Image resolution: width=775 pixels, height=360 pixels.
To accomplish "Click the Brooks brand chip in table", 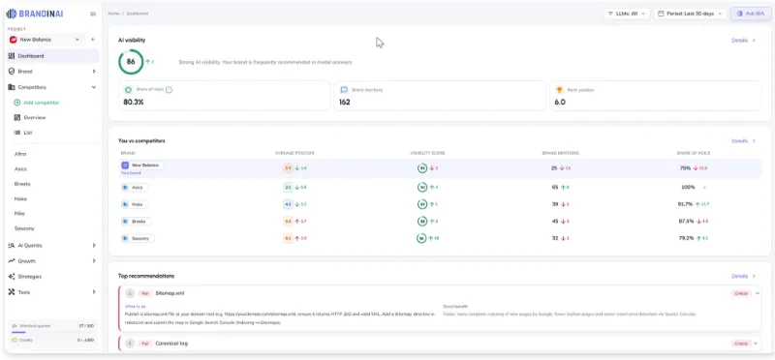I will point(136,222).
